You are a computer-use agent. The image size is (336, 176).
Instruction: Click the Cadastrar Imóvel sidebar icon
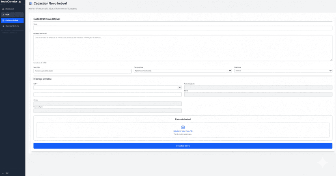(x=3, y=20)
